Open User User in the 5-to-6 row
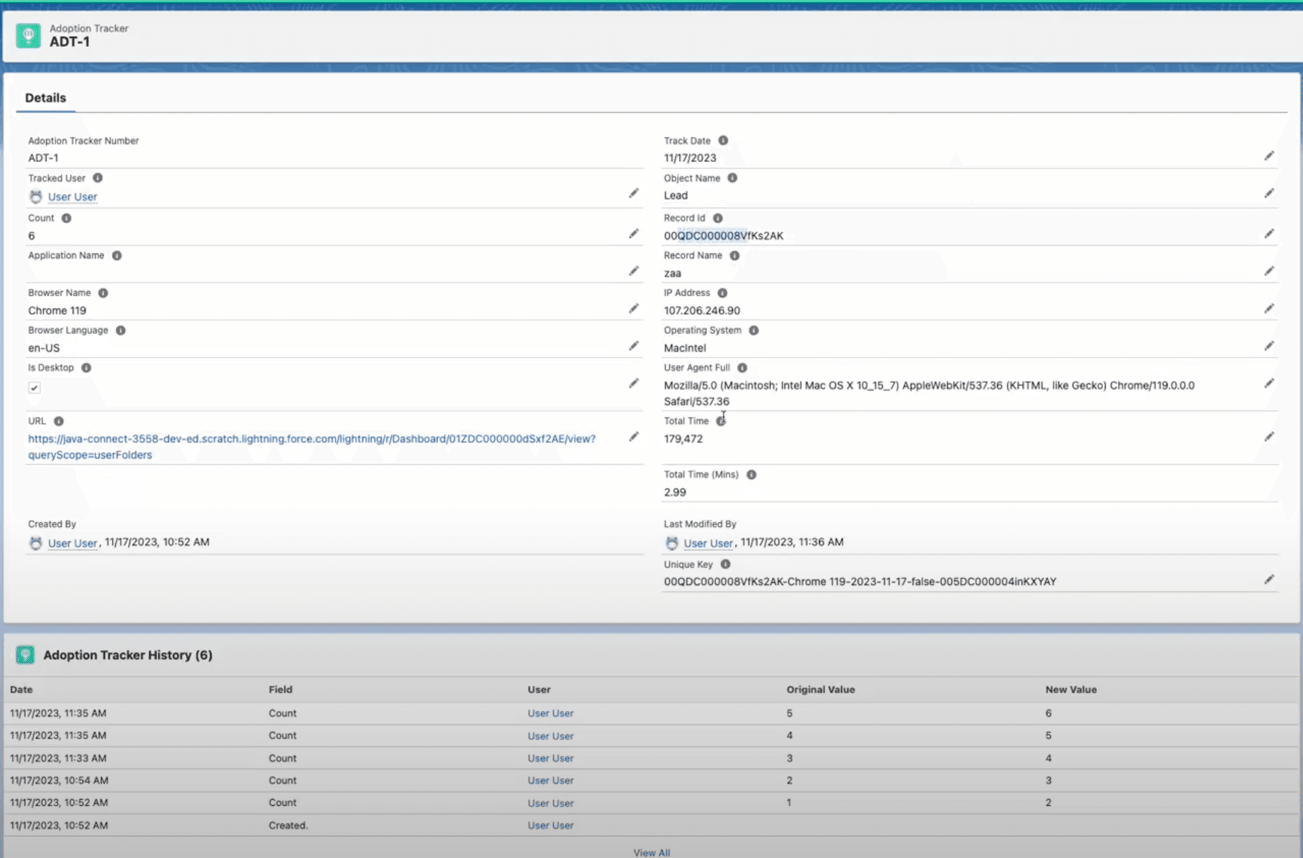Screen dimensions: 1303x858 point(550,713)
